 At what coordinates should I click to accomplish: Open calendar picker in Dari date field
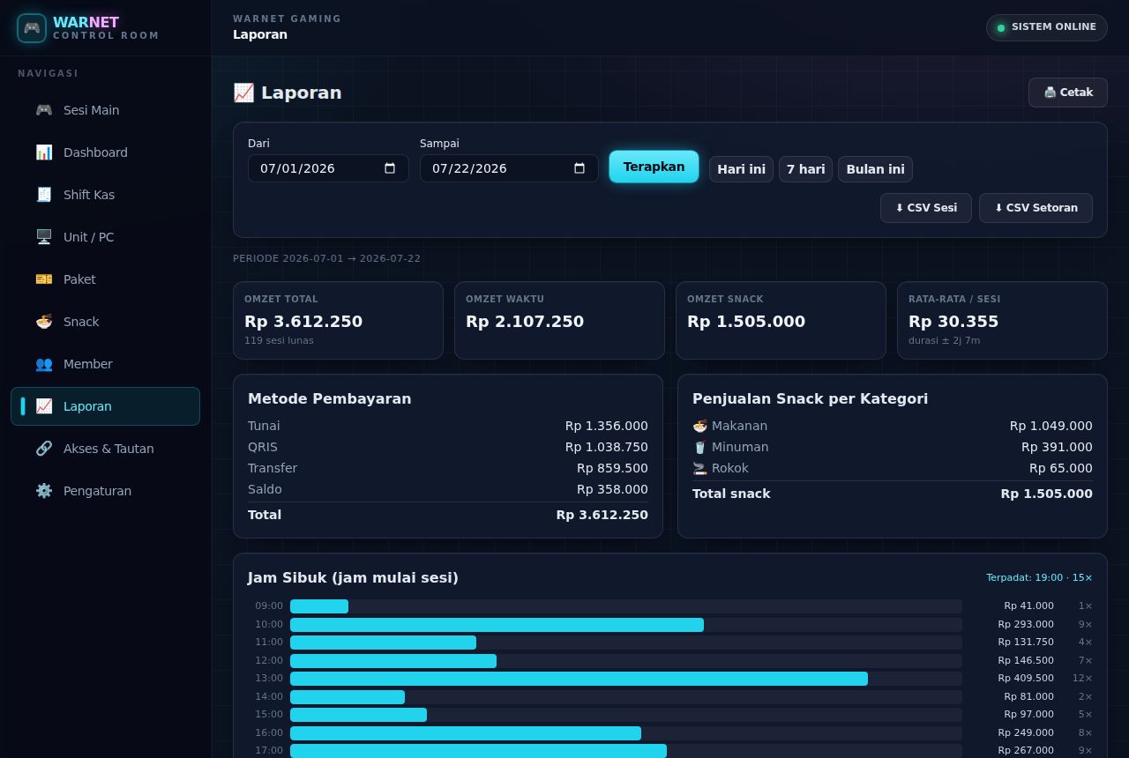(x=390, y=168)
